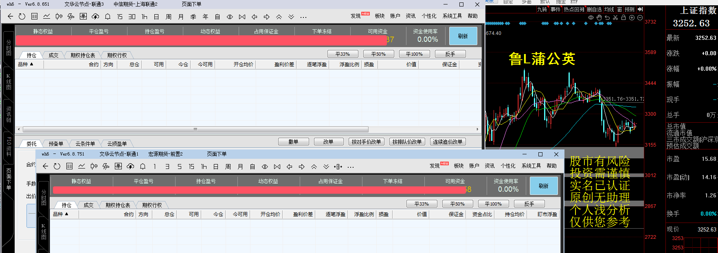This screenshot has width=718, height=253.
Task: Click refresh icon in Ver6.8.751 toolbar
Action: click(x=57, y=167)
